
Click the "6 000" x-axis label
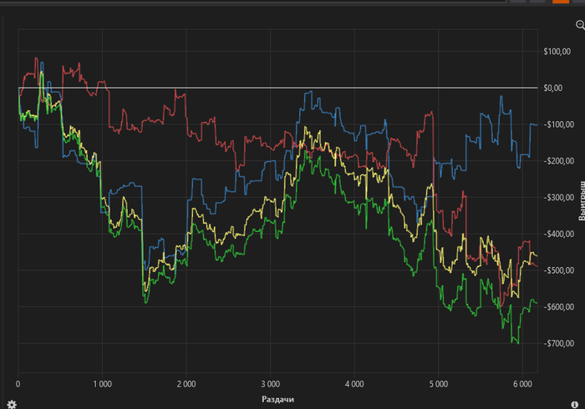pos(522,384)
